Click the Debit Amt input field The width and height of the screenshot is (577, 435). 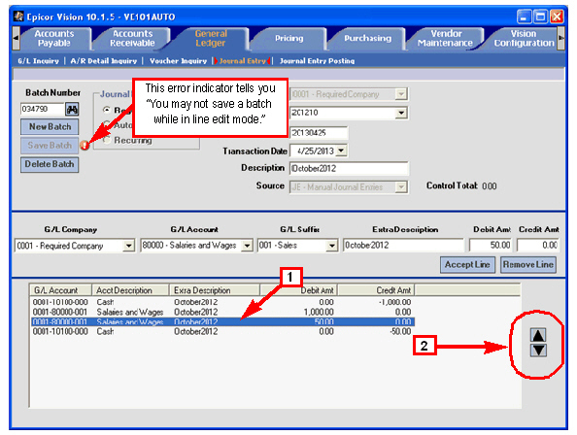coord(491,245)
